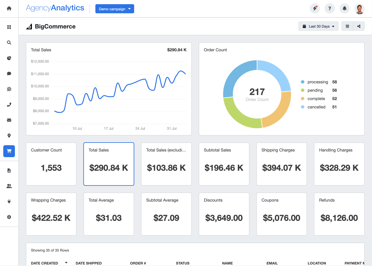
Task: Open the integrations plug icon
Action: tap(9, 202)
